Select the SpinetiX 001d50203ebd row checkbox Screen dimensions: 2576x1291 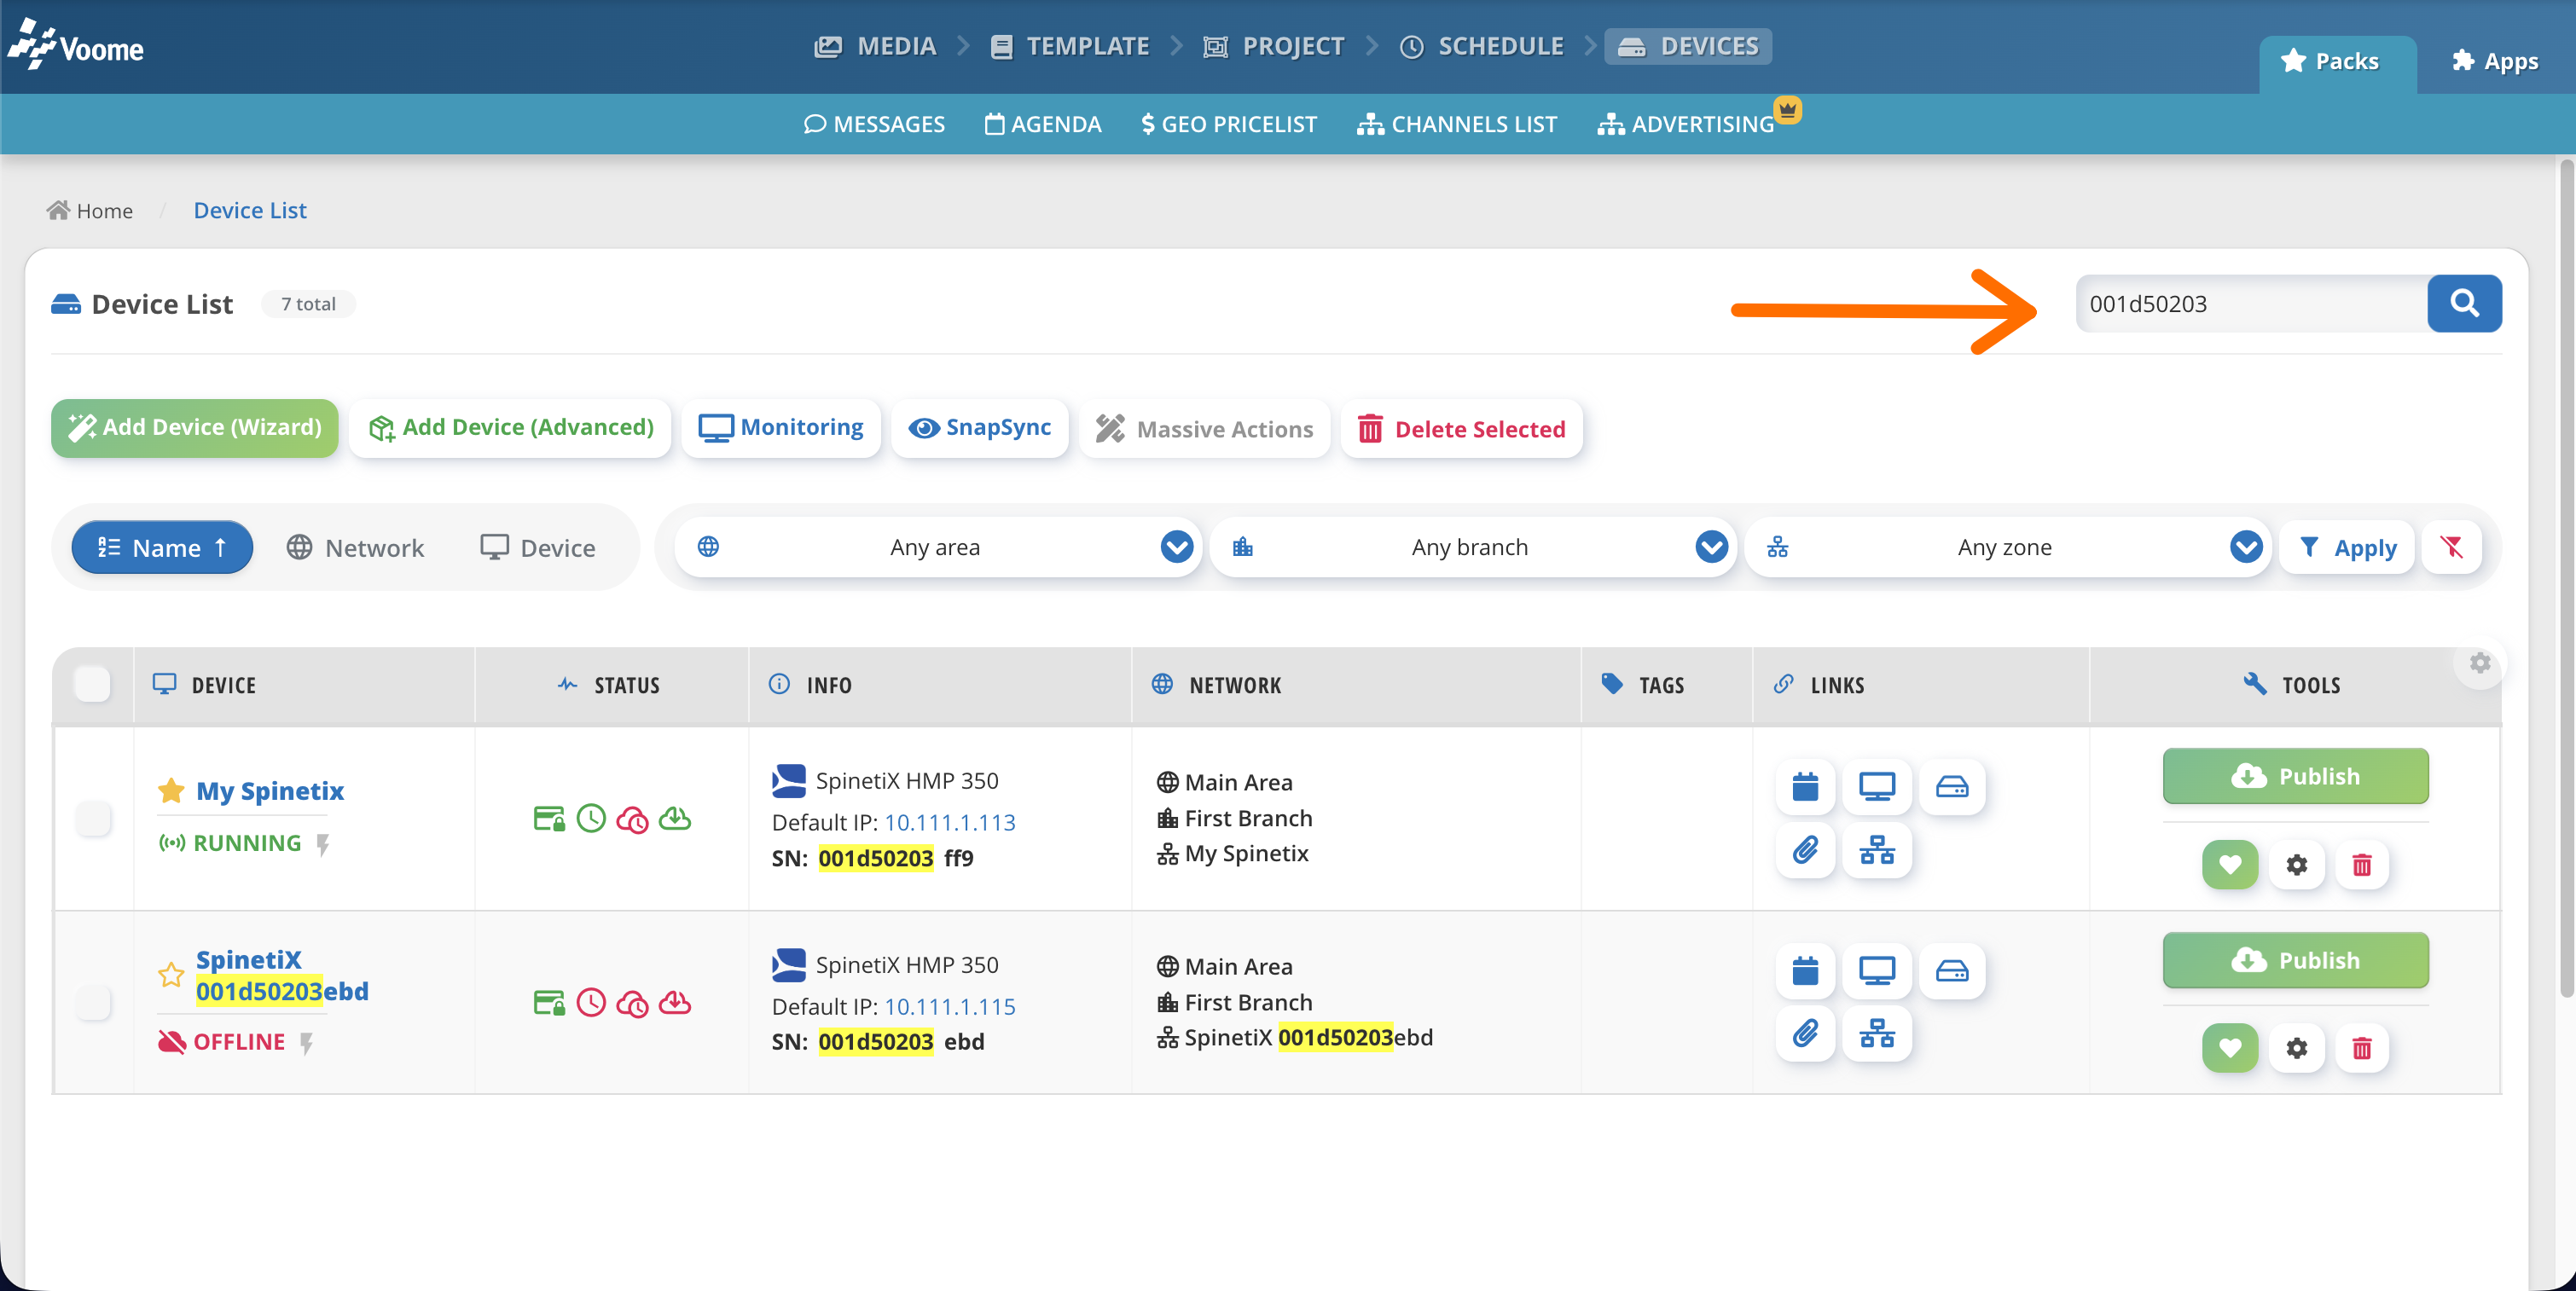[x=93, y=1002]
